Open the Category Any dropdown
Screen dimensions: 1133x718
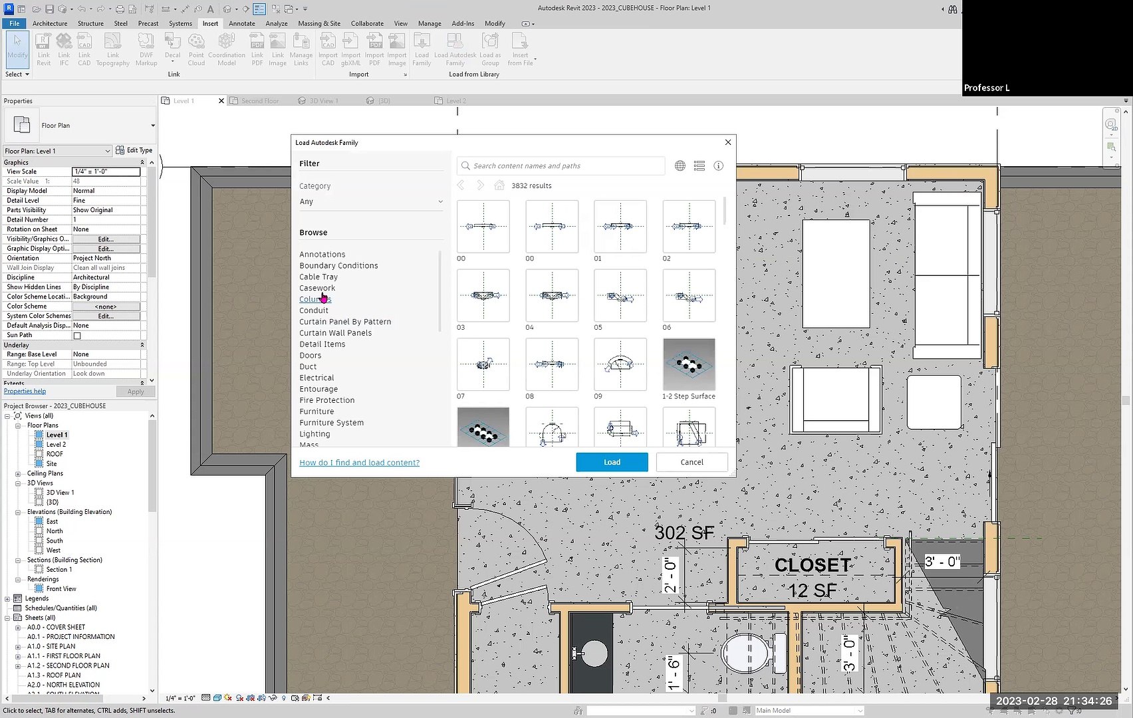click(370, 201)
